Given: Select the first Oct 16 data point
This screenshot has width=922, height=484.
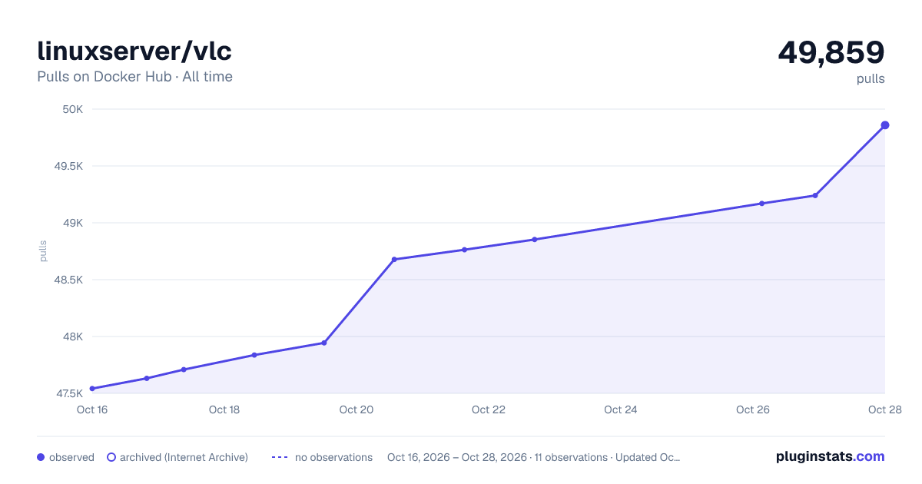Looking at the screenshot, I should coord(92,389).
